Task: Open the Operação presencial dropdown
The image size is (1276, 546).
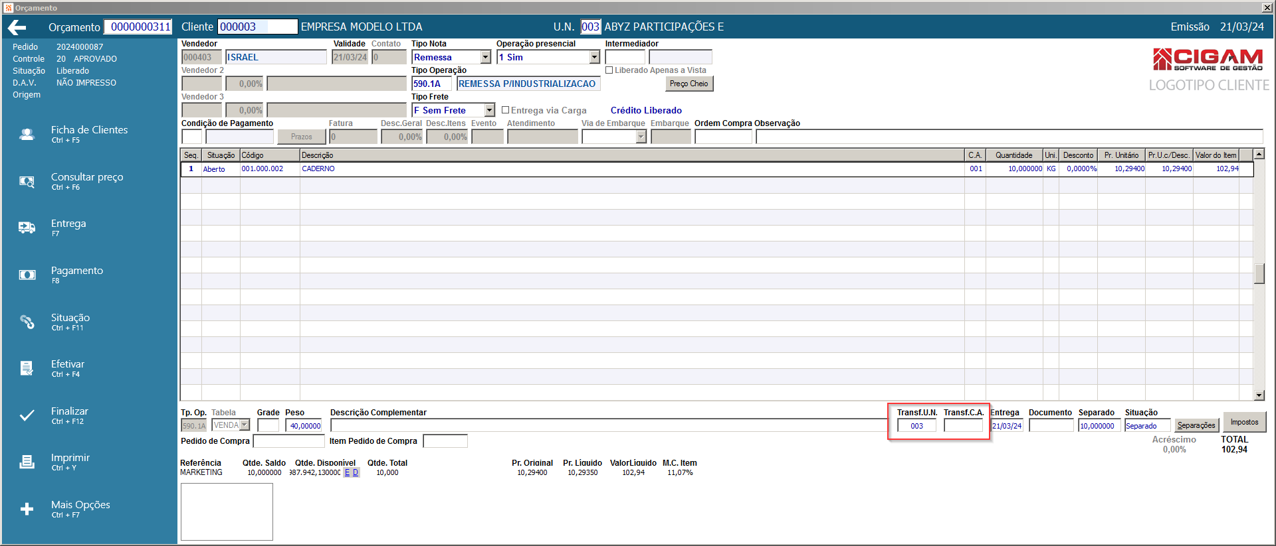Action: pyautogui.click(x=594, y=58)
